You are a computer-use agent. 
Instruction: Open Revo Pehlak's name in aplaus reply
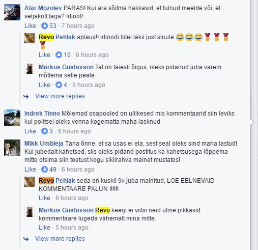point(57,37)
